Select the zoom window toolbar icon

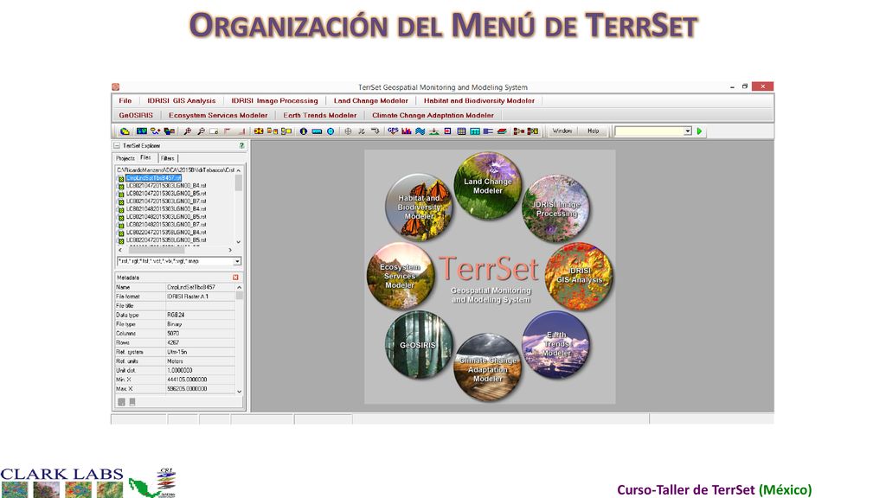click(x=215, y=131)
